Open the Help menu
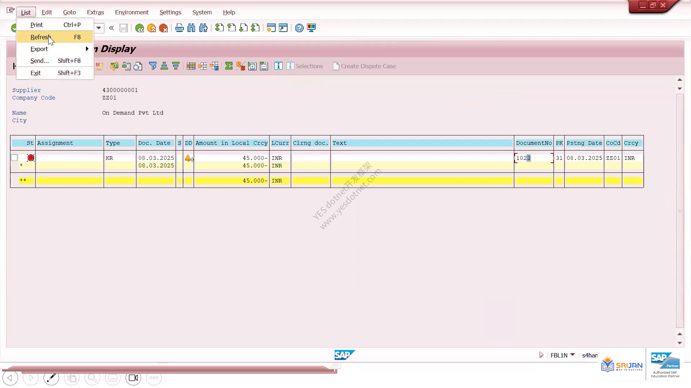Image resolution: width=691 pixels, height=388 pixels. pyautogui.click(x=229, y=12)
